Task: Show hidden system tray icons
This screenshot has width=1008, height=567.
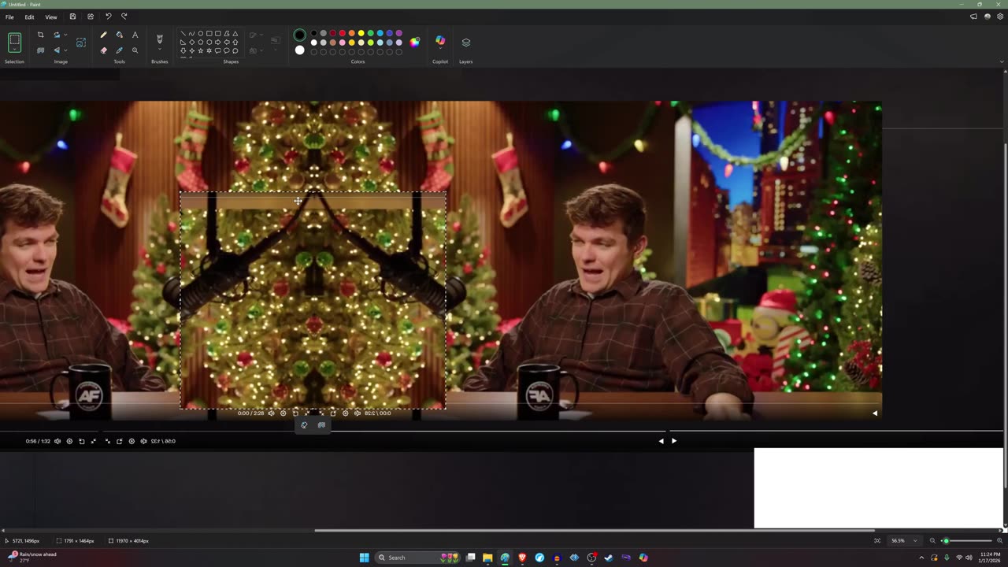Action: point(921,558)
